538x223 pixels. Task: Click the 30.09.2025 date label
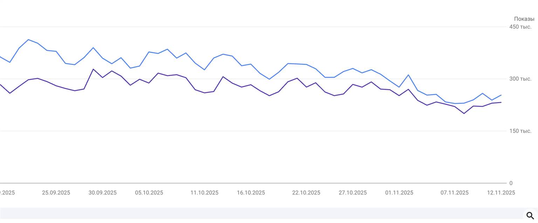click(x=103, y=193)
